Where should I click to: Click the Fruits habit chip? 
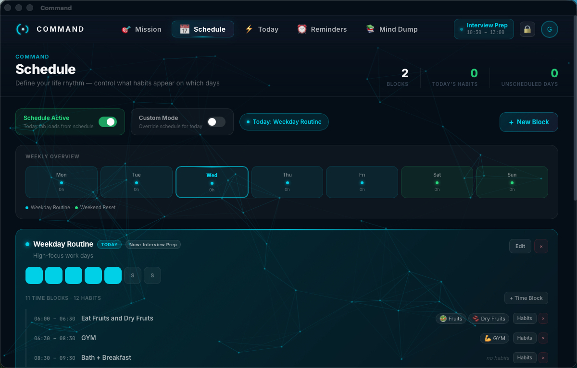451,319
